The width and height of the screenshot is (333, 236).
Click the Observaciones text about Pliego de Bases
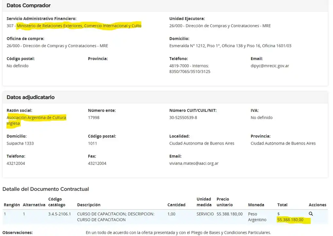tap(178, 233)
